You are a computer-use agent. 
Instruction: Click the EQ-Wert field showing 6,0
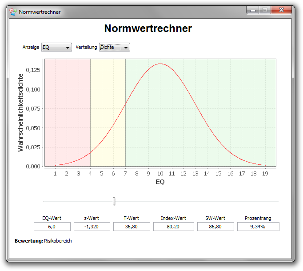tap(52, 227)
